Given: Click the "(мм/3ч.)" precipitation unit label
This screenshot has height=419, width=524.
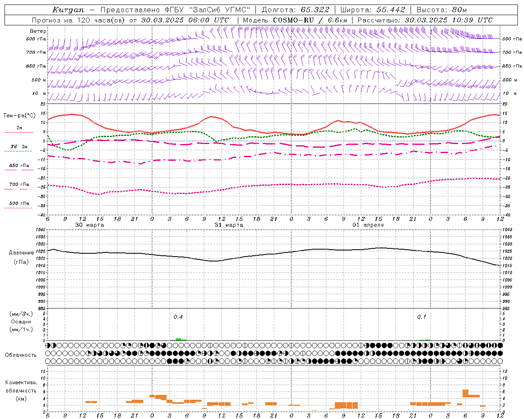Looking at the screenshot, I should [21, 314].
